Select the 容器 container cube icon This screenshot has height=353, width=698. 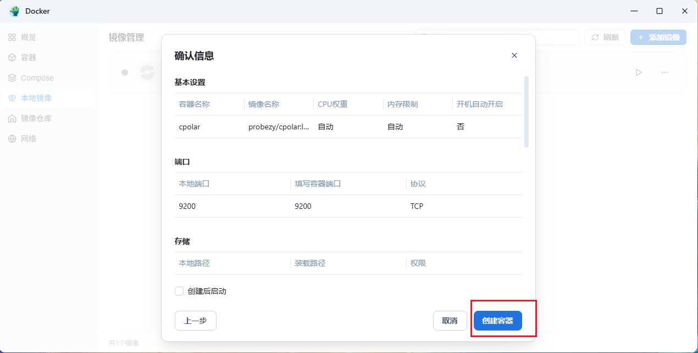(x=12, y=58)
